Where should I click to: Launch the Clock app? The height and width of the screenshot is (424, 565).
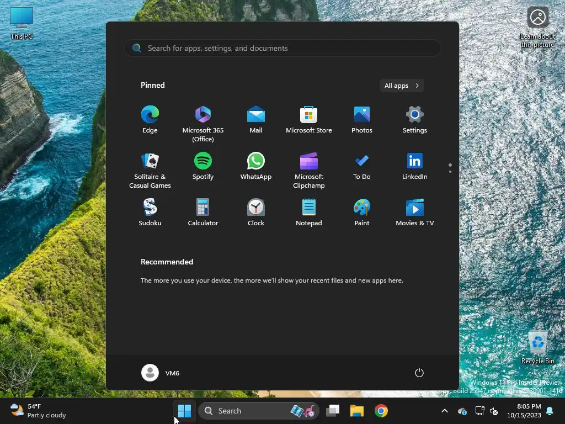(x=256, y=213)
